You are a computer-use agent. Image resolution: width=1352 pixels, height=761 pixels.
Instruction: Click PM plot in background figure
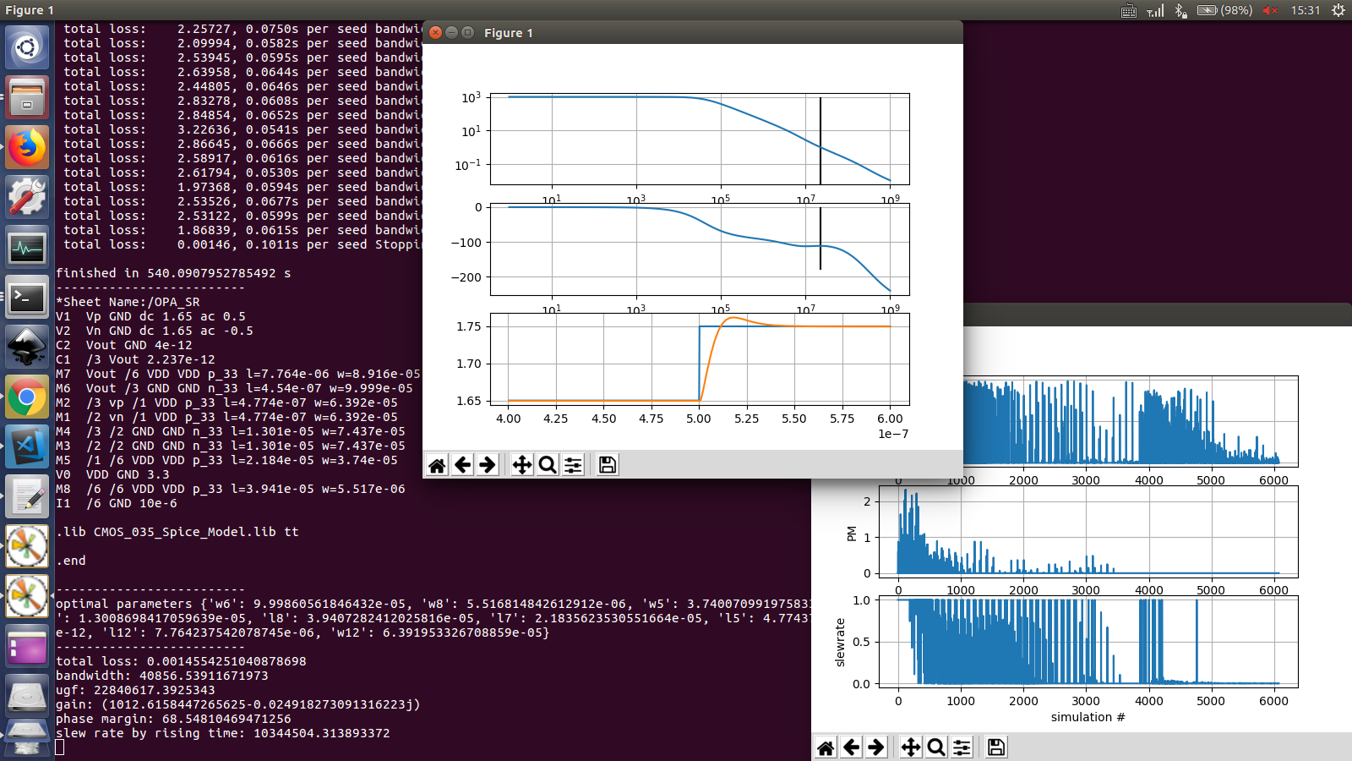tap(1088, 532)
